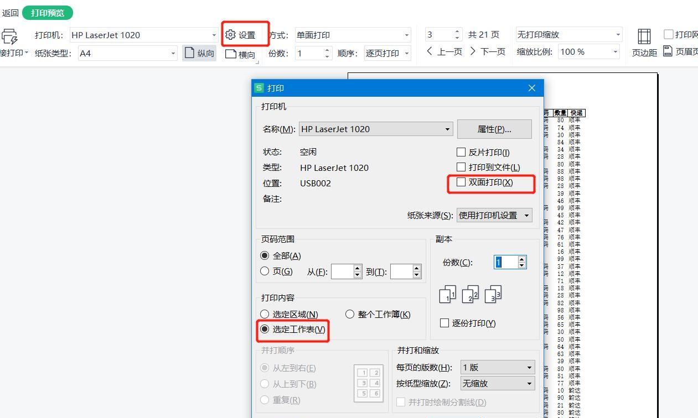This screenshot has height=418, width=698.
Task: Select the portrait (纵向) orientation icon
Action: click(x=198, y=54)
